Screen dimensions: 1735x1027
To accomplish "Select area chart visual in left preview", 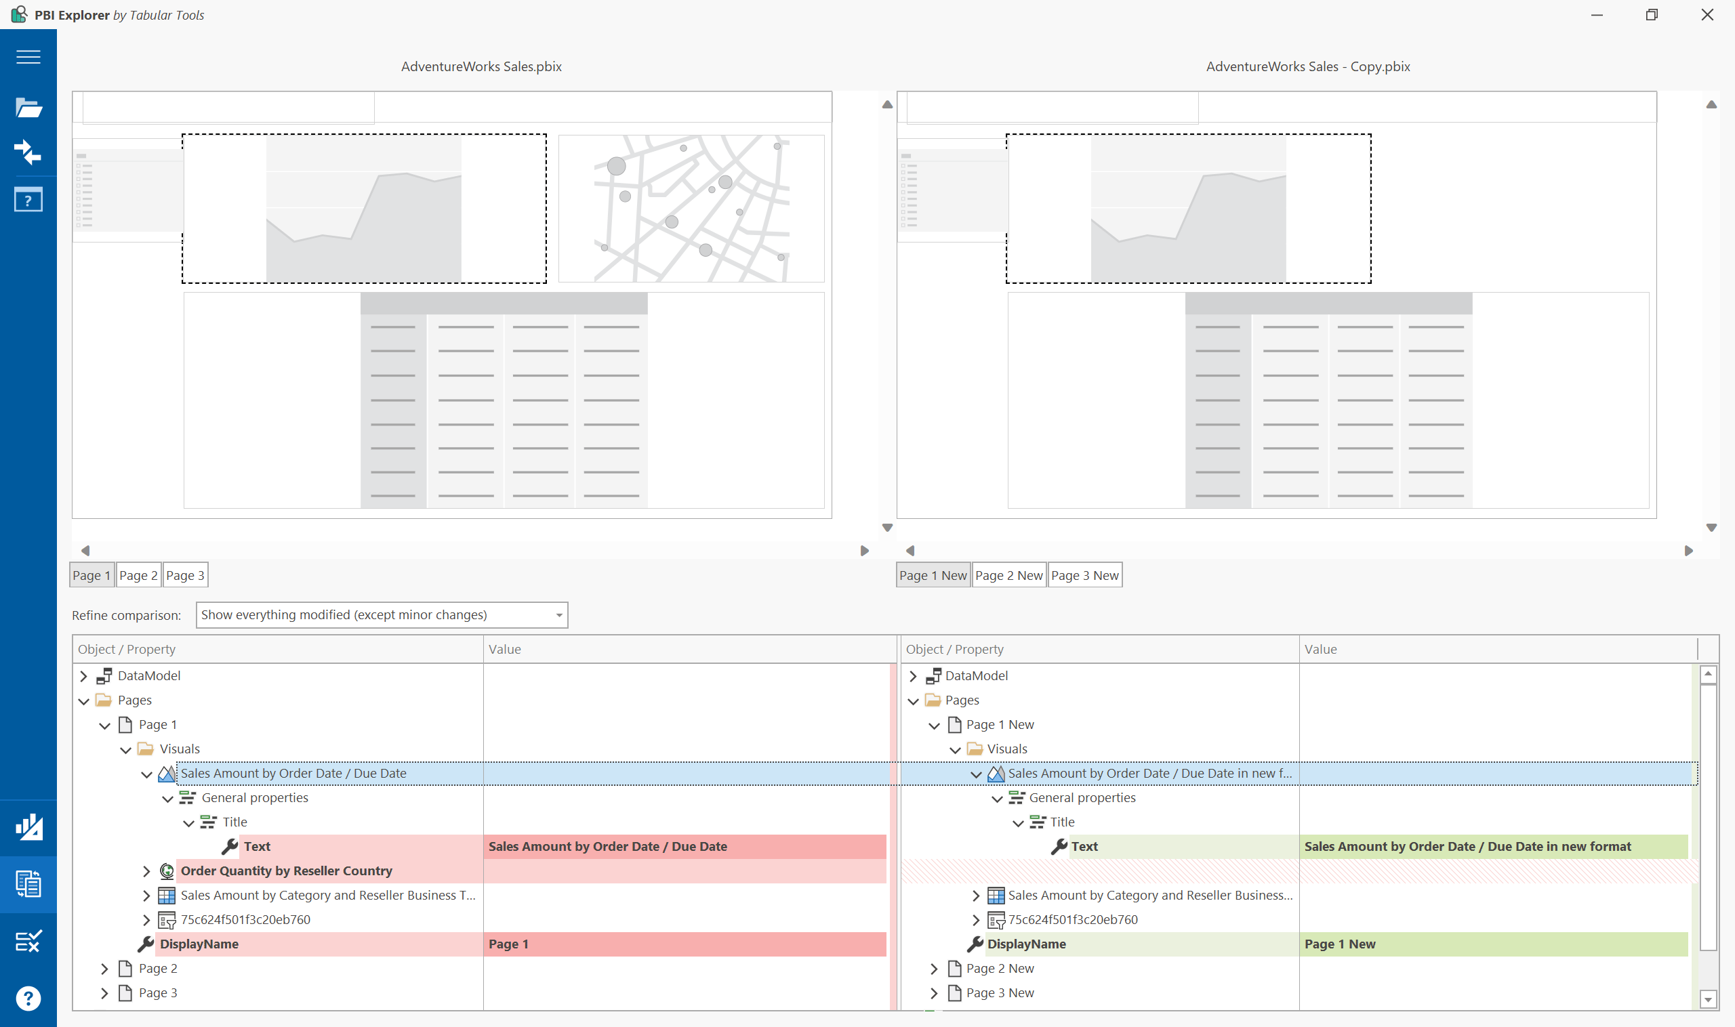I will pyautogui.click(x=364, y=208).
